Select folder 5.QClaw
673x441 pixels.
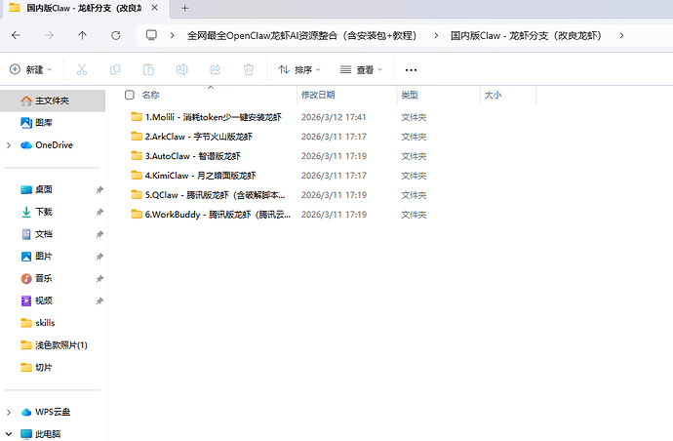click(x=215, y=195)
